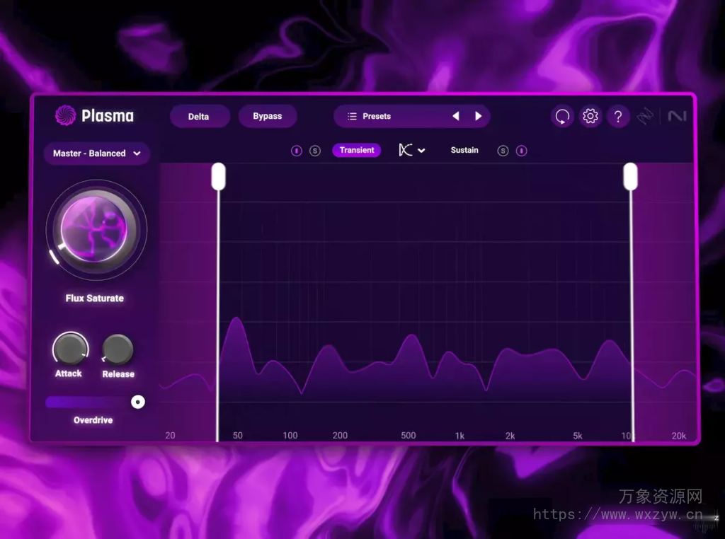Click the Flux Saturate knob

[x=96, y=228]
